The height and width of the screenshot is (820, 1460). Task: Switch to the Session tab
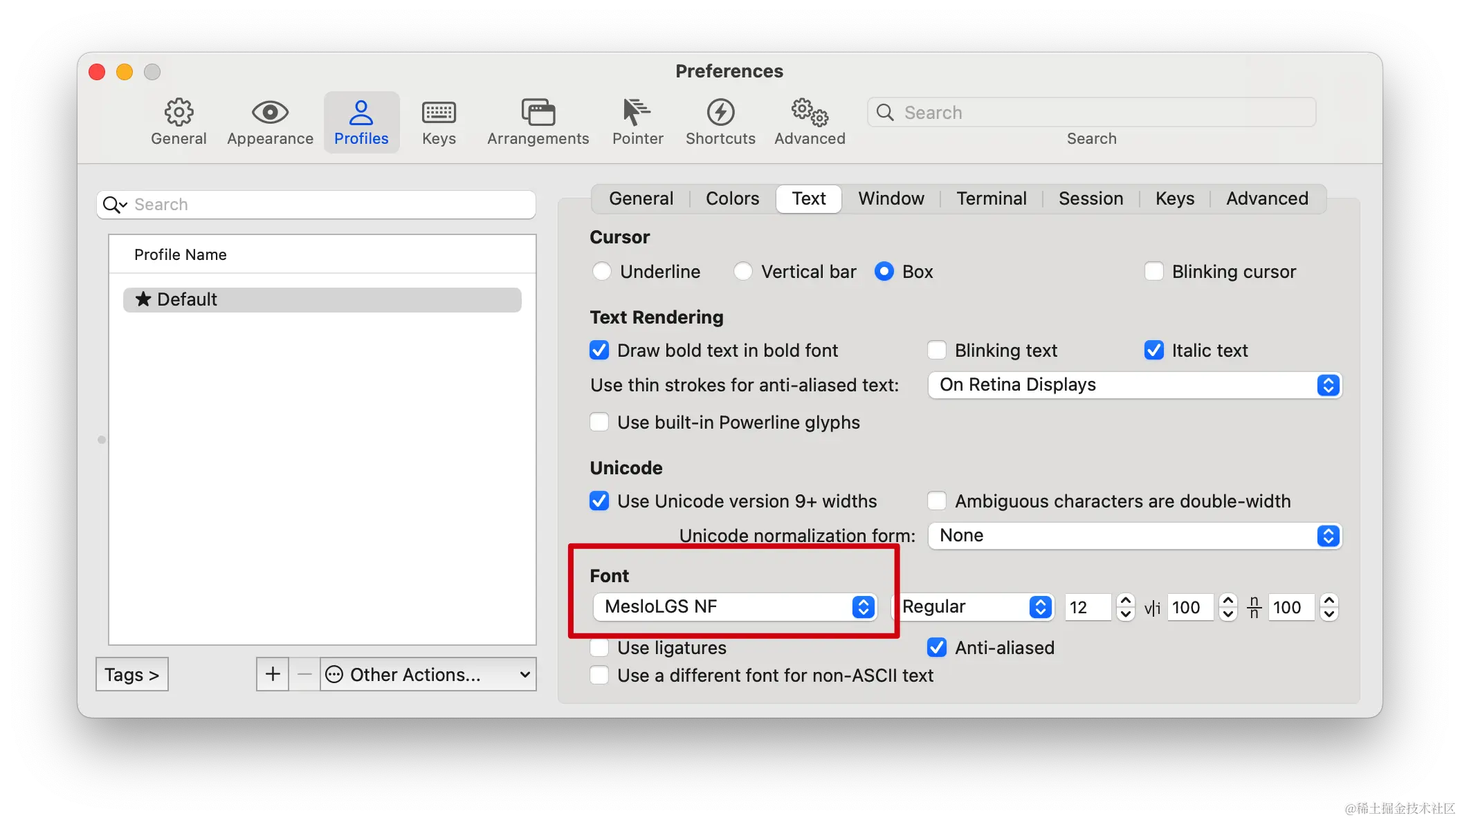click(1091, 199)
